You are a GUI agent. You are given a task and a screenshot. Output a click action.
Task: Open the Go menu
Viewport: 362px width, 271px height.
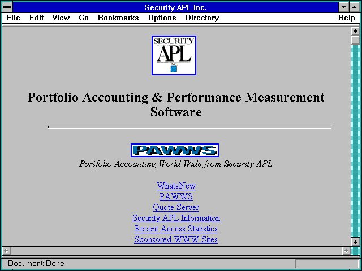(x=83, y=18)
